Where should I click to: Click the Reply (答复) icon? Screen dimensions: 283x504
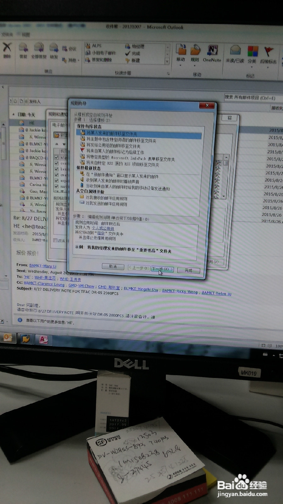[x=23, y=48]
